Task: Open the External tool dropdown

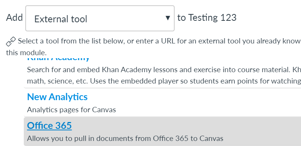Action: [100, 18]
